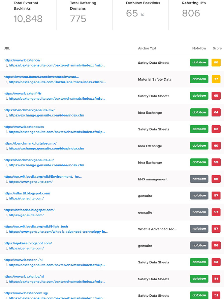This screenshot has height=299, width=224.
Task: Click the What is Advanced Tec... anchor text
Action: 157,229
